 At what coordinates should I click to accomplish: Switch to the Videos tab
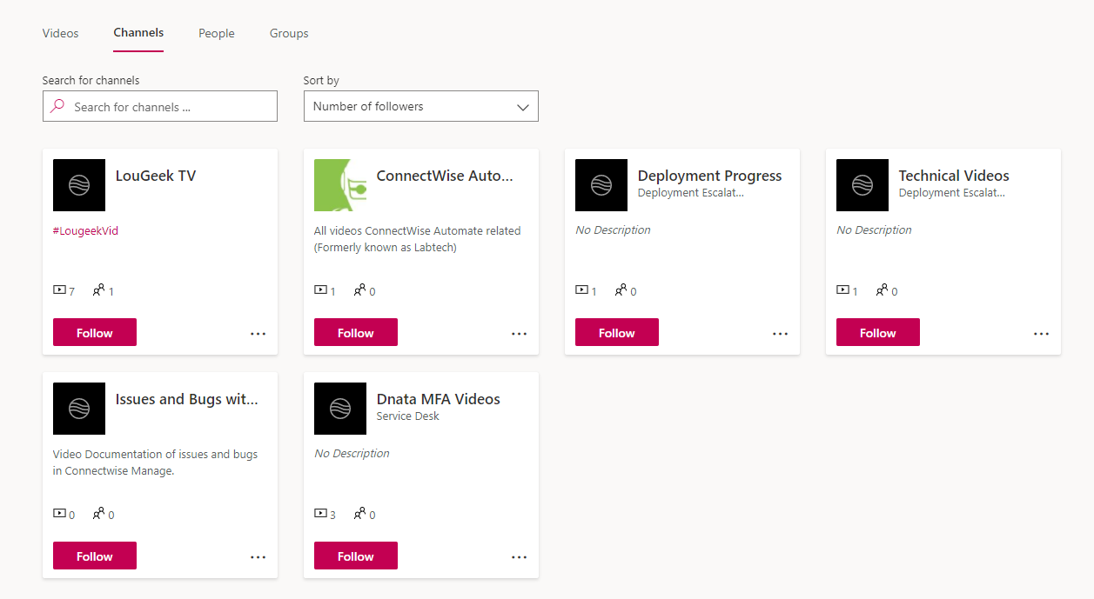coord(60,33)
